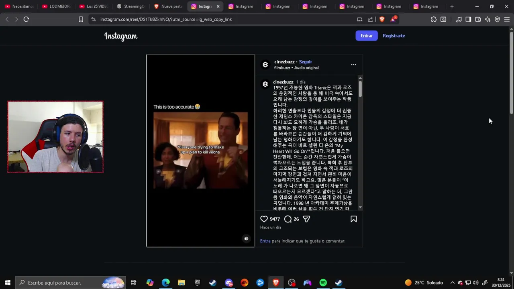Open the browser music note icon
Image resolution: width=514 pixels, height=289 pixels.
tap(459, 19)
